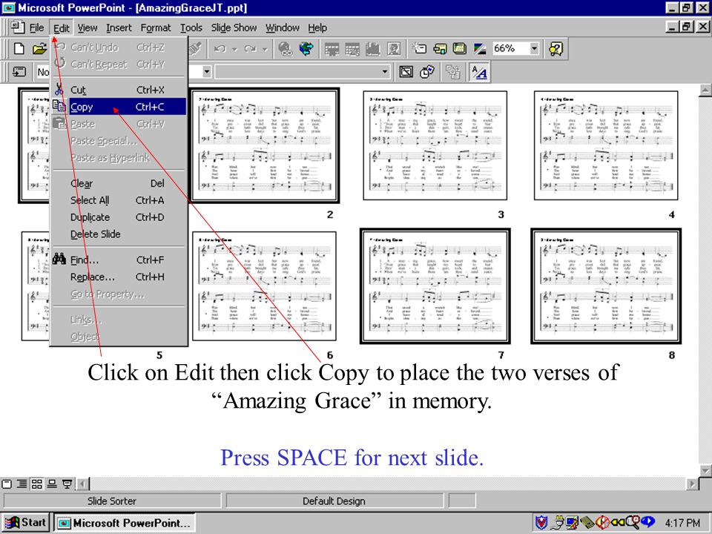Click the Insert Chart icon
The height and width of the screenshot is (534, 712).
pyautogui.click(x=373, y=49)
